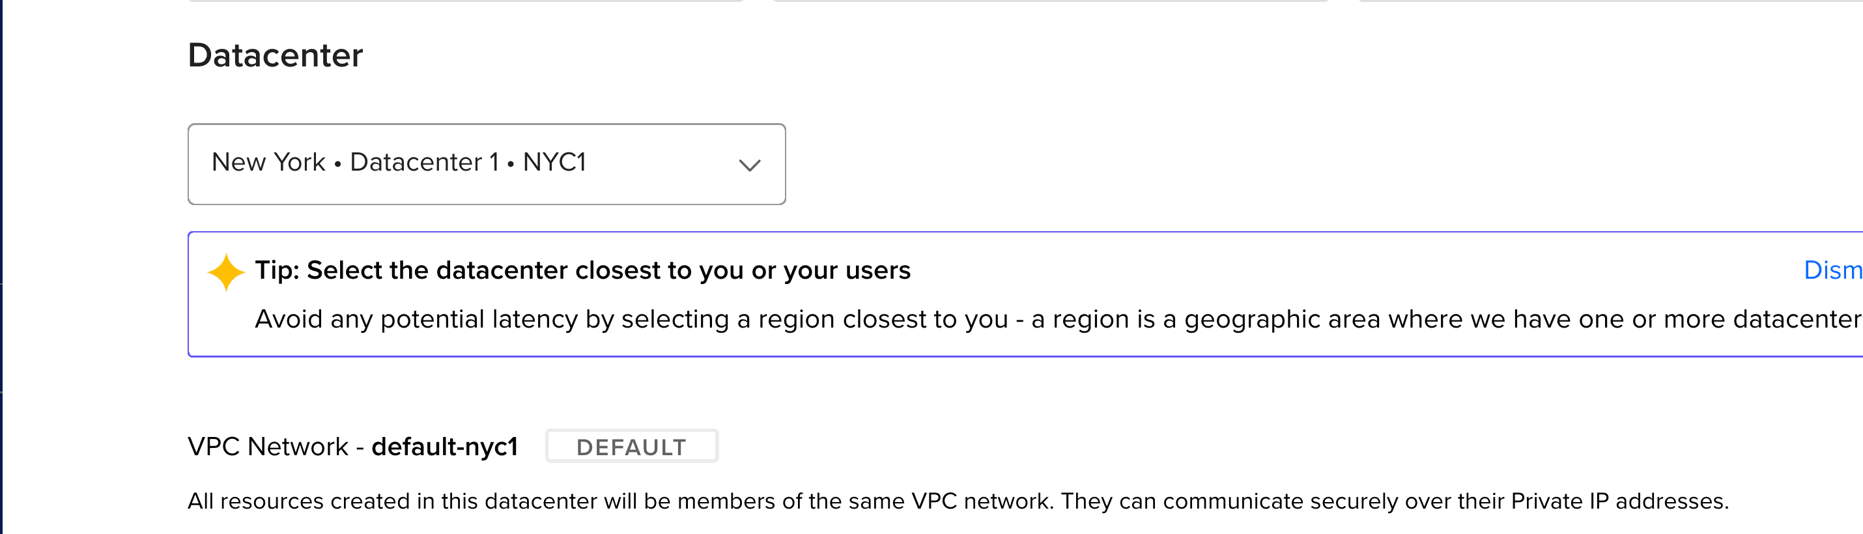Open the New York NYC1 datacenter dropdown

486,164
